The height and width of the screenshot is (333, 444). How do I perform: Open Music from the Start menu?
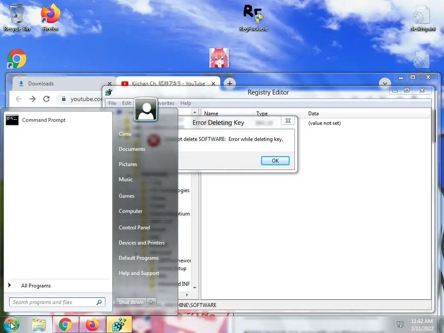[126, 180]
